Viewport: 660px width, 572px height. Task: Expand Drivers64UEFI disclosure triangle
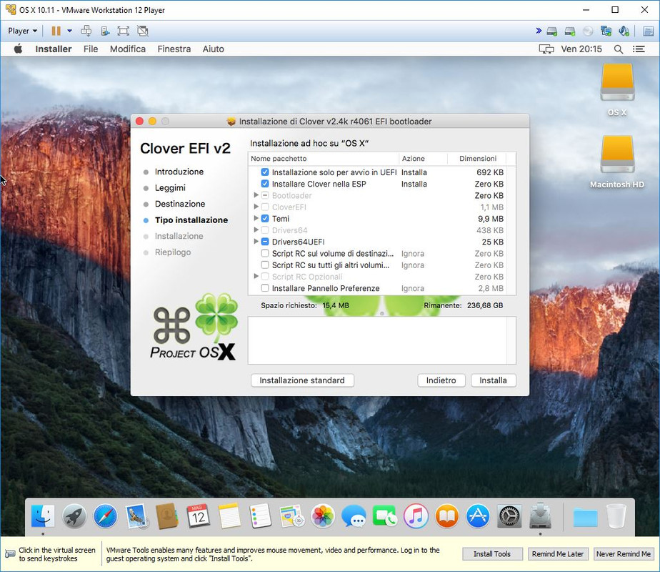256,242
